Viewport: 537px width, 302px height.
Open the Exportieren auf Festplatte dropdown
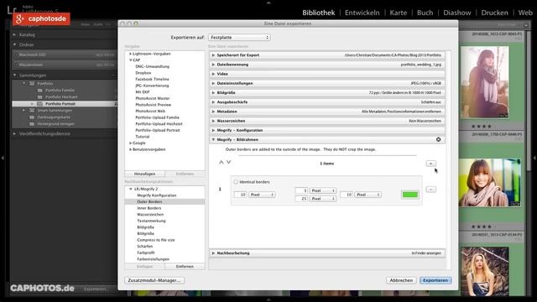pos(239,37)
